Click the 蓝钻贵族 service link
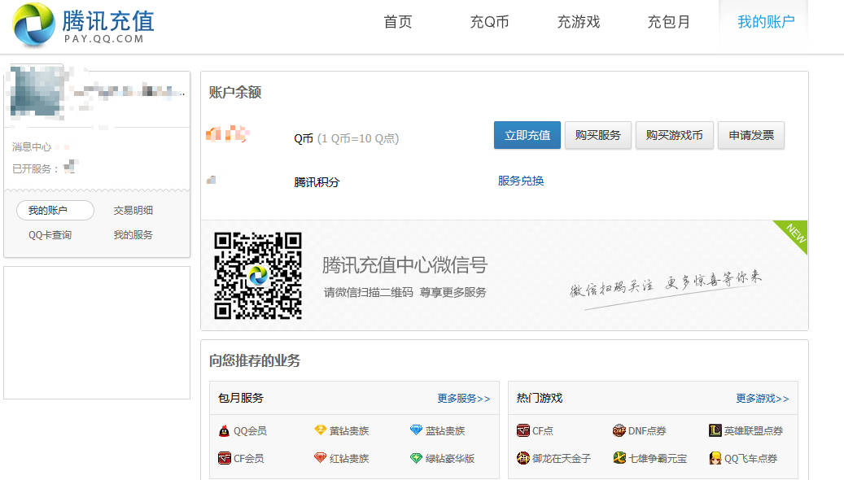The image size is (844, 480). tap(445, 430)
